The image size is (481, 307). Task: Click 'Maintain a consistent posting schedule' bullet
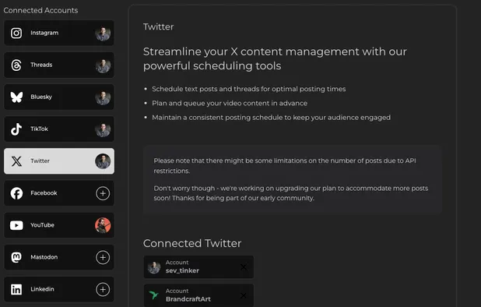click(x=271, y=118)
